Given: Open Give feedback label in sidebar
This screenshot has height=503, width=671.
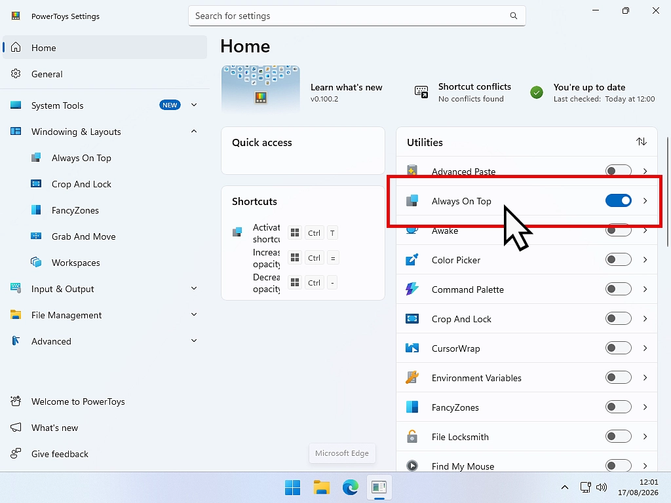Looking at the screenshot, I should (60, 454).
